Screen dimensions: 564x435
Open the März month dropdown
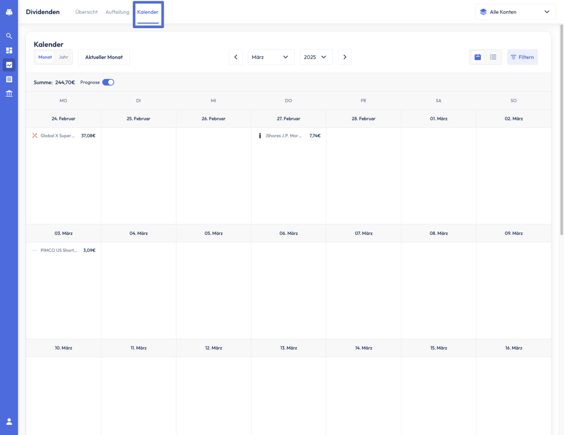[x=271, y=57]
